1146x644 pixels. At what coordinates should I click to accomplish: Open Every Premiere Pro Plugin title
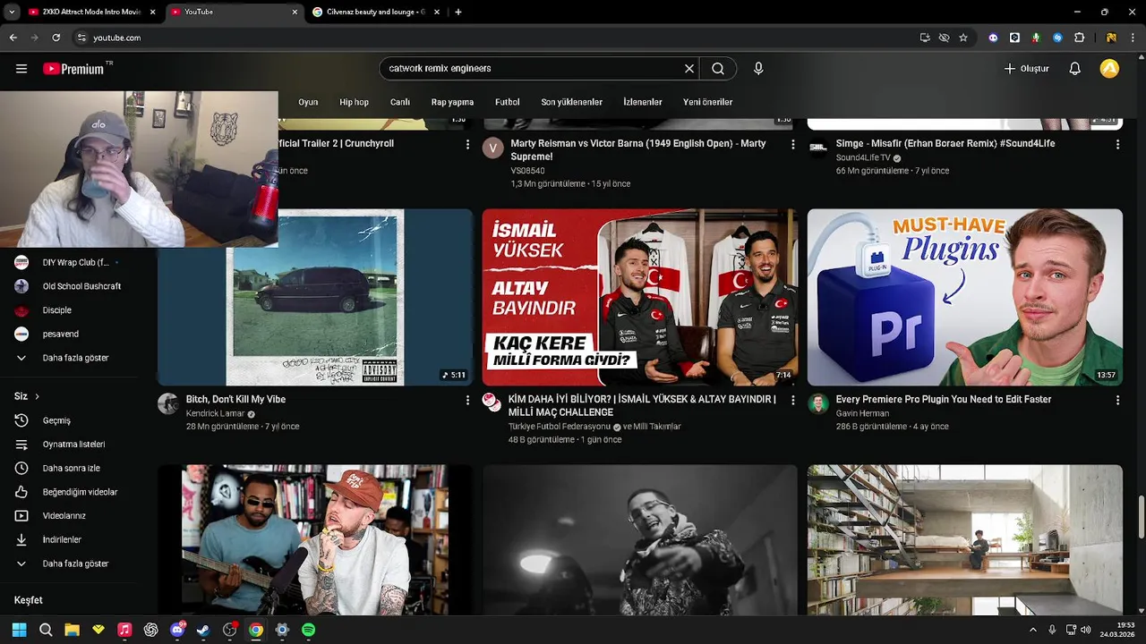(x=944, y=400)
